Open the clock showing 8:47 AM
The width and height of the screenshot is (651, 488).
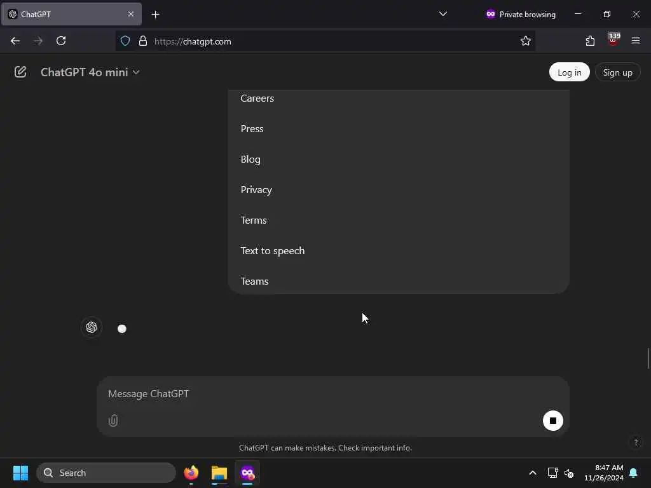[604, 473]
